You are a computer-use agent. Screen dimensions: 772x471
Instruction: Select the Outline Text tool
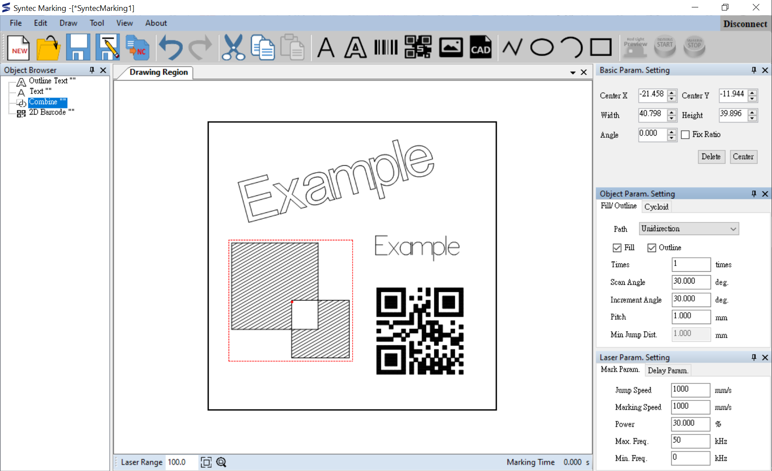point(355,47)
